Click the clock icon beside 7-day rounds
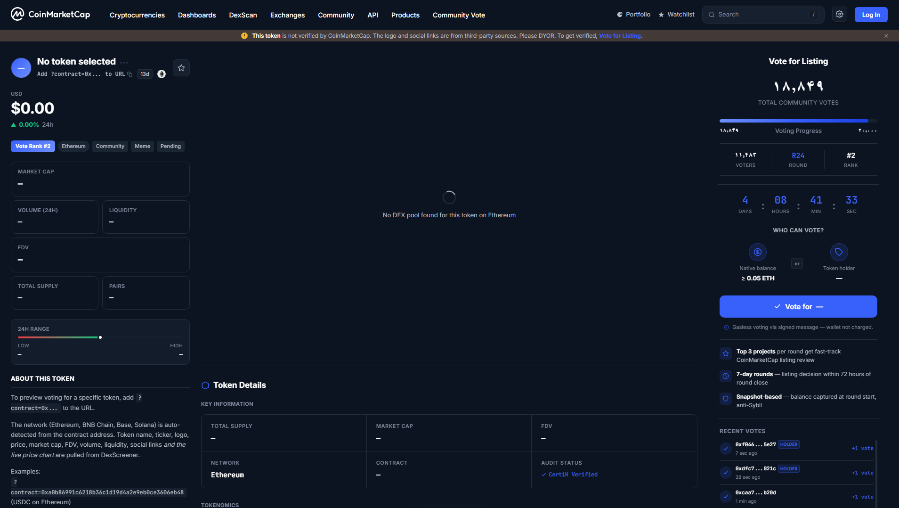This screenshot has height=508, width=899. (726, 376)
